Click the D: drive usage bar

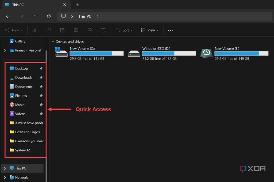click(x=169, y=53)
